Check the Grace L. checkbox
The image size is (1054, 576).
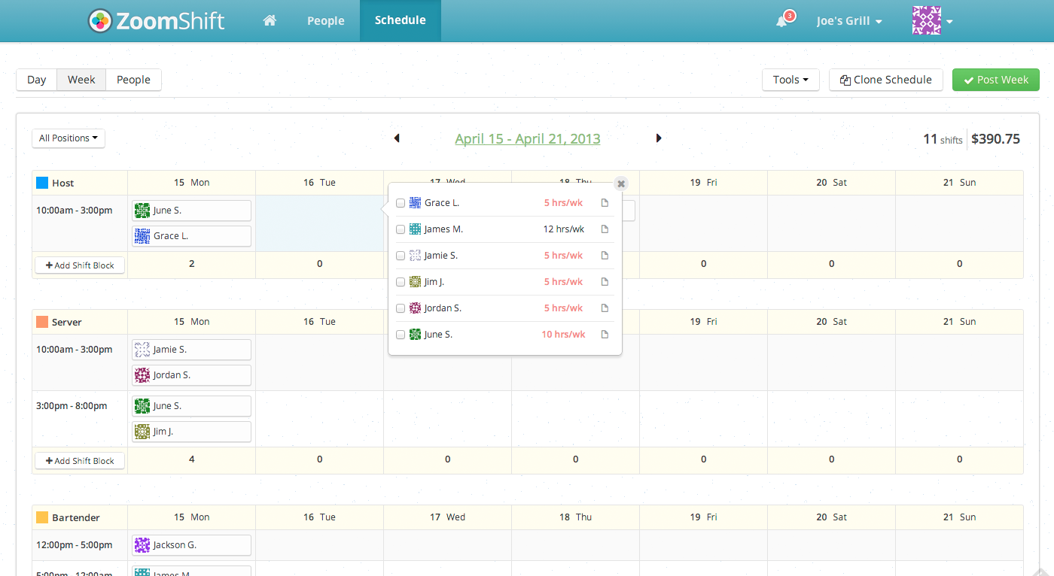(401, 203)
